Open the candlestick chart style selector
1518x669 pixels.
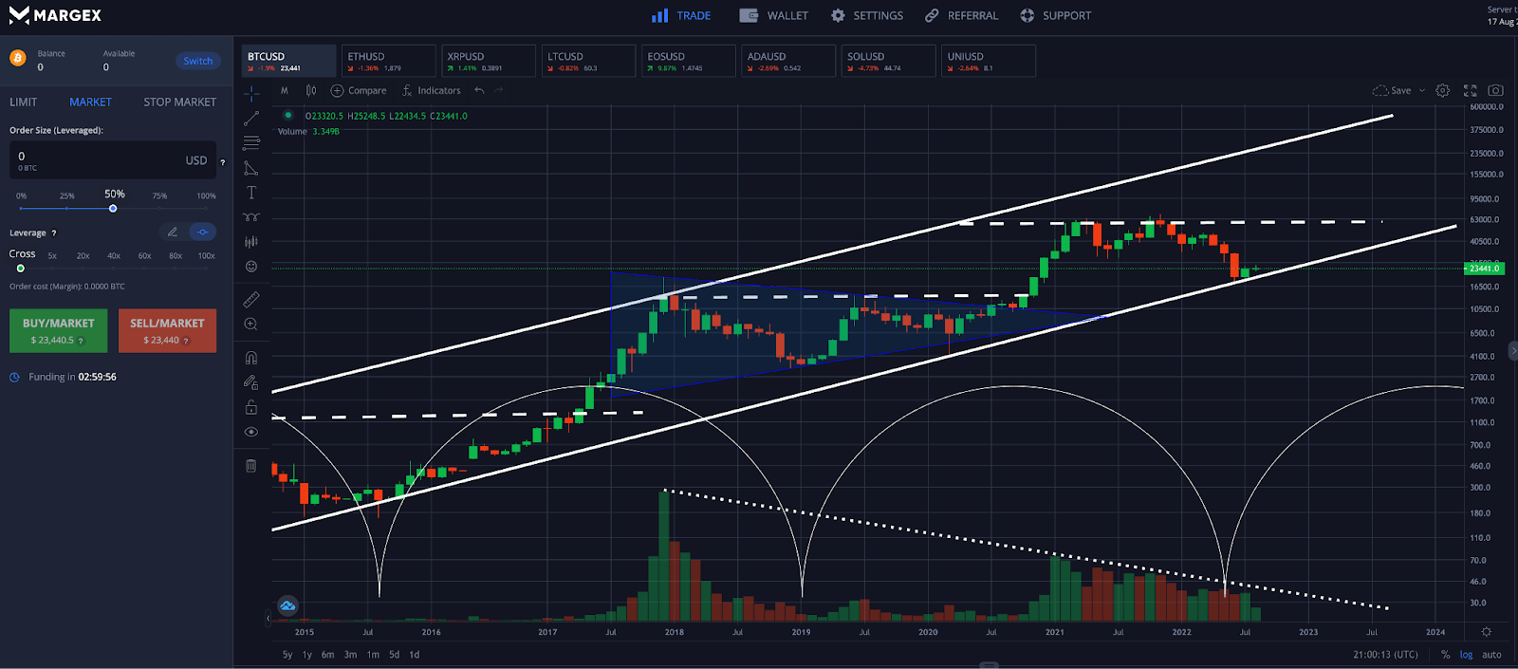pos(311,90)
